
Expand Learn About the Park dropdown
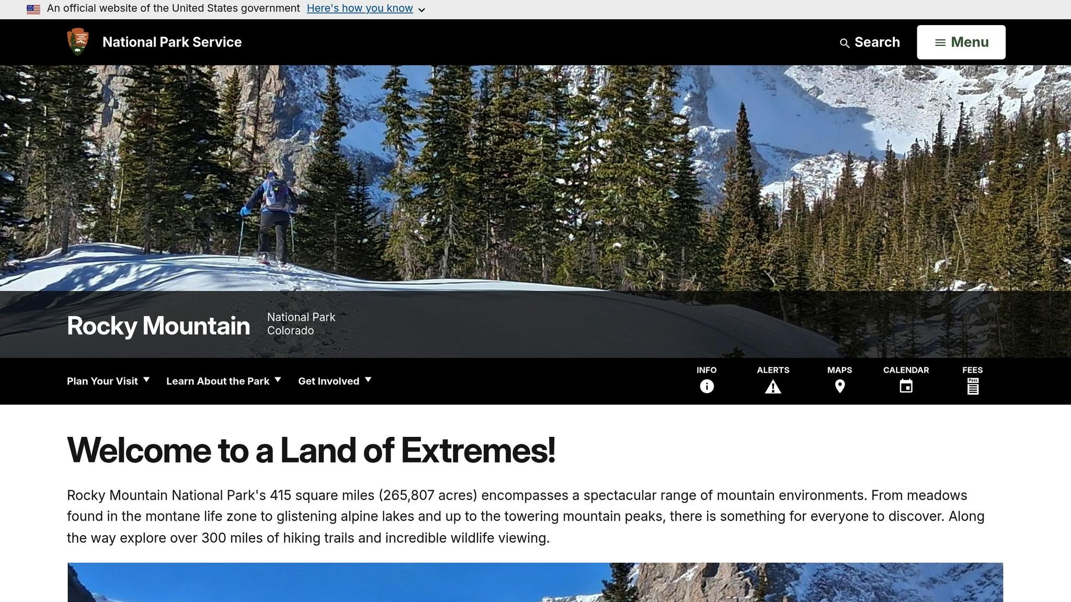click(x=224, y=381)
